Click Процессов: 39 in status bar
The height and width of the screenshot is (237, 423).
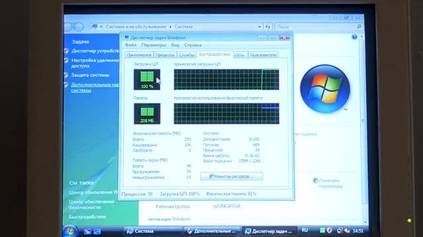(x=137, y=194)
